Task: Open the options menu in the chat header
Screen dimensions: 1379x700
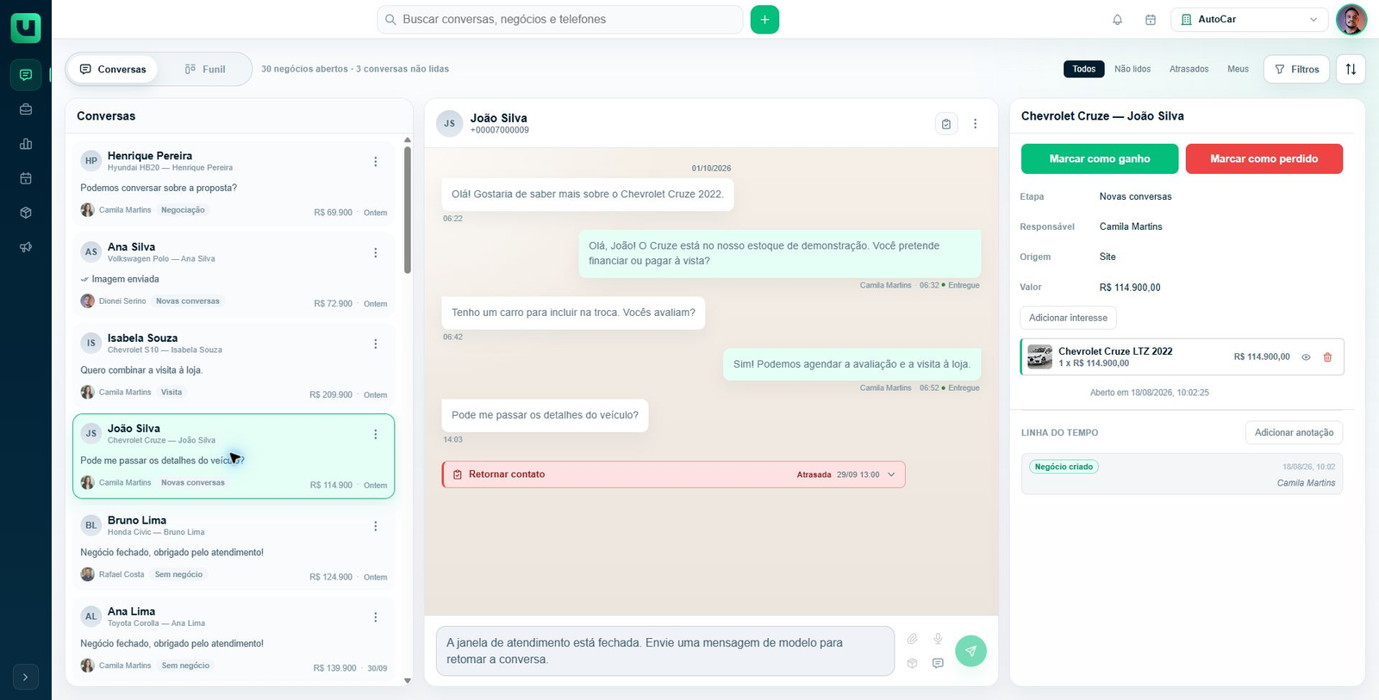Action: point(975,124)
